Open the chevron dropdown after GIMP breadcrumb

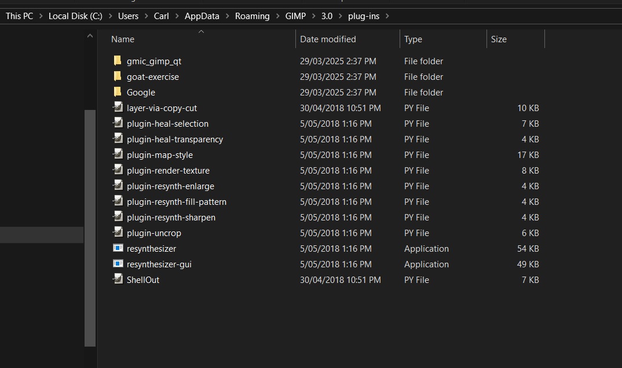pos(313,16)
